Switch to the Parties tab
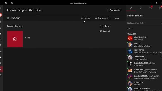162x91 pixels. [141, 8]
